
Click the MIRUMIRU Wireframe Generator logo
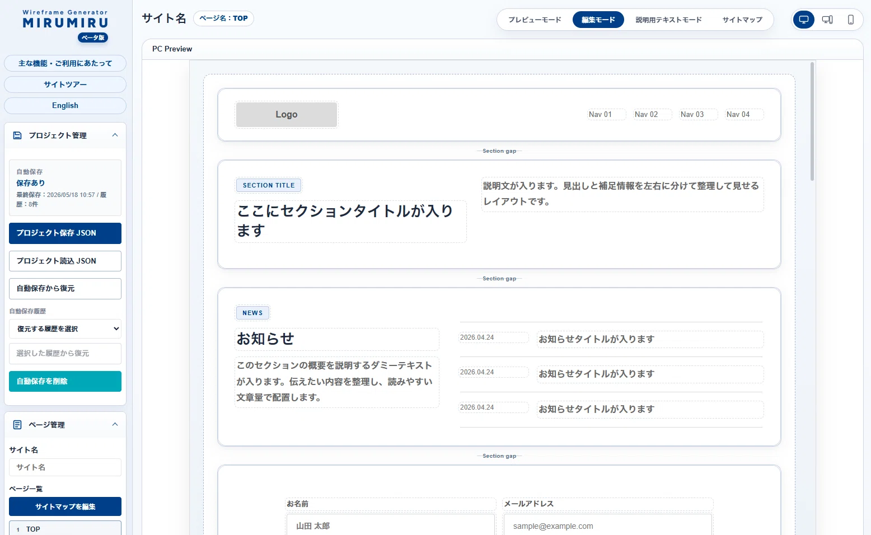tap(65, 20)
